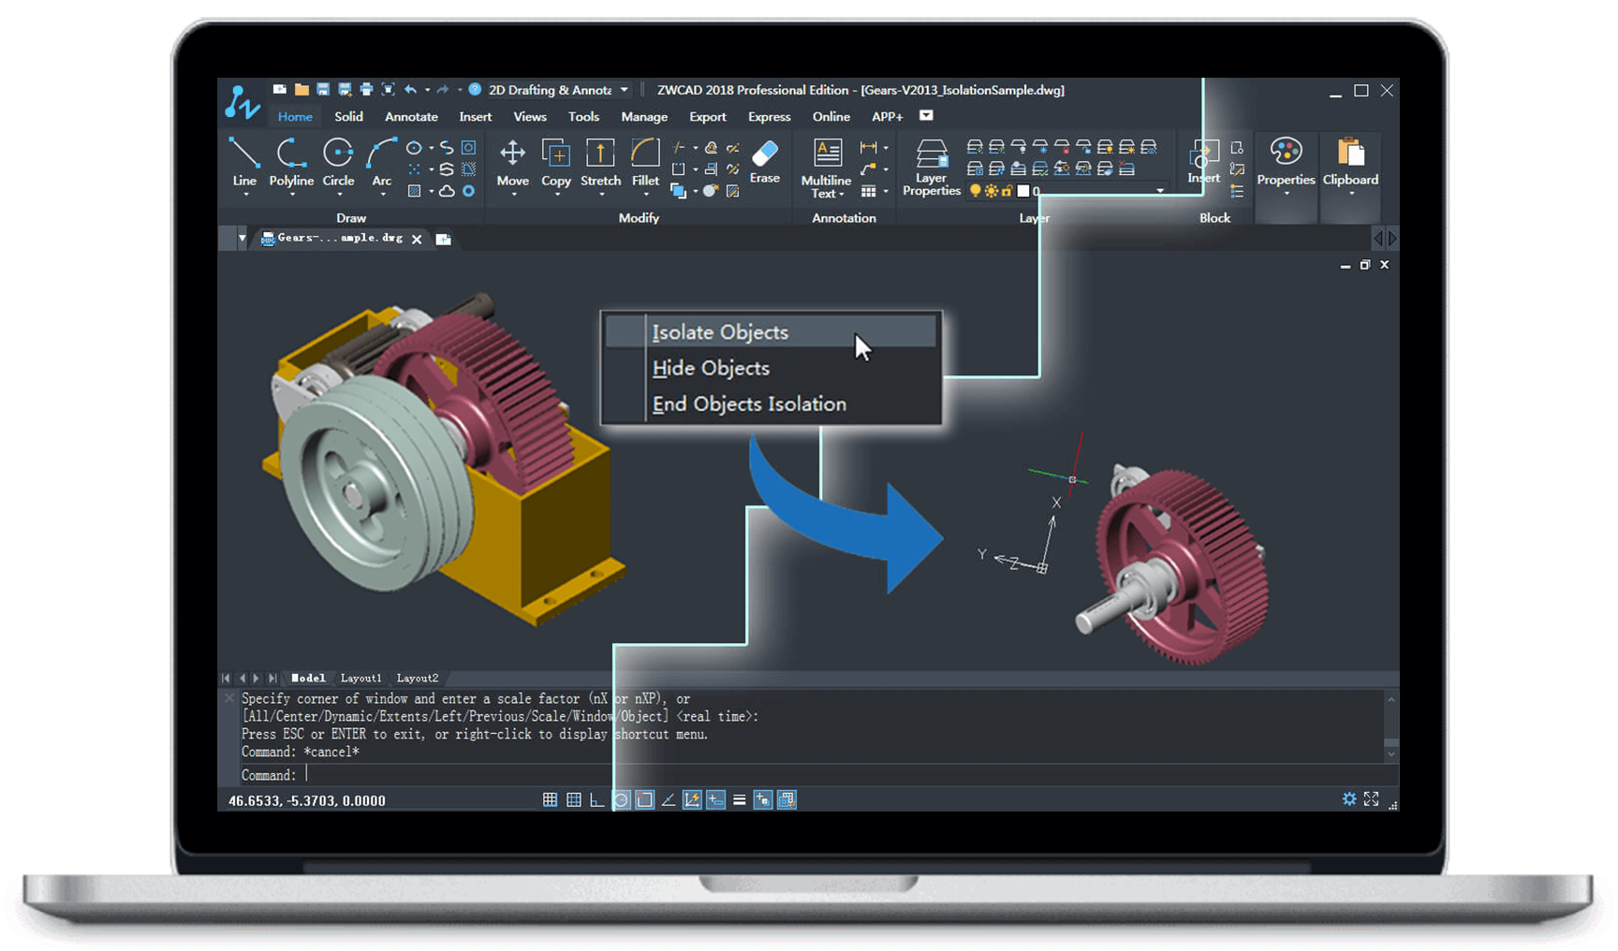Image resolution: width=1618 pixels, height=951 pixels.
Task: Toggle full screen clean view icon
Action: 1371,799
